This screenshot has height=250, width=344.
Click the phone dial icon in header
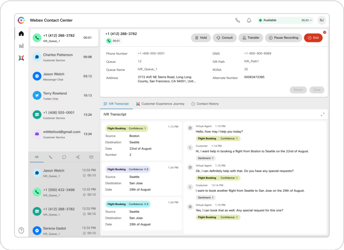coord(238,20)
